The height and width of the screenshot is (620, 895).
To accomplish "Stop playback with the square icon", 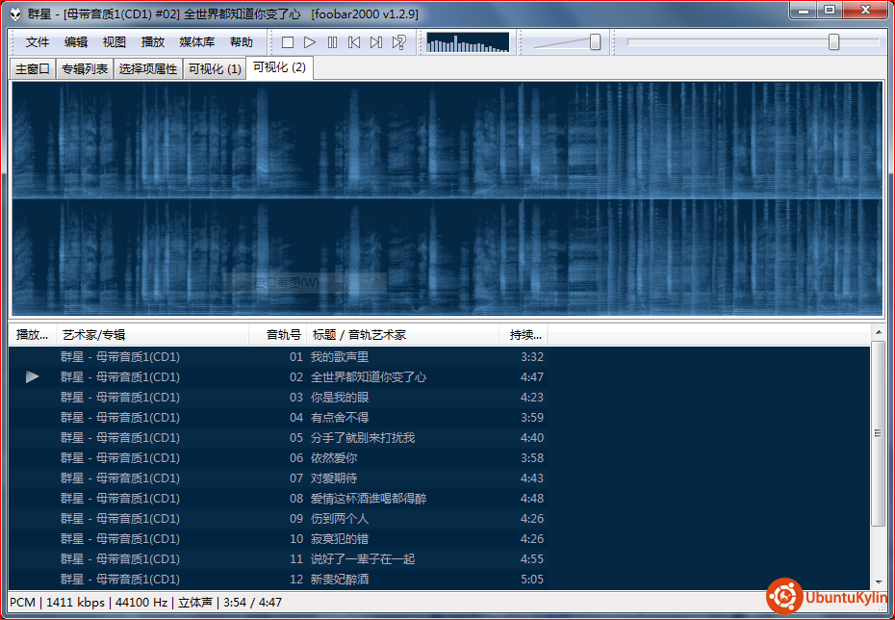I will pyautogui.click(x=288, y=42).
